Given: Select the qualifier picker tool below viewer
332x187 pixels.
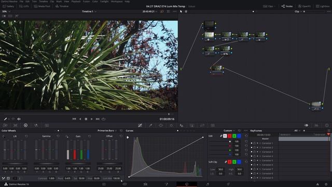Looking at the screenshot, I should [6, 119].
